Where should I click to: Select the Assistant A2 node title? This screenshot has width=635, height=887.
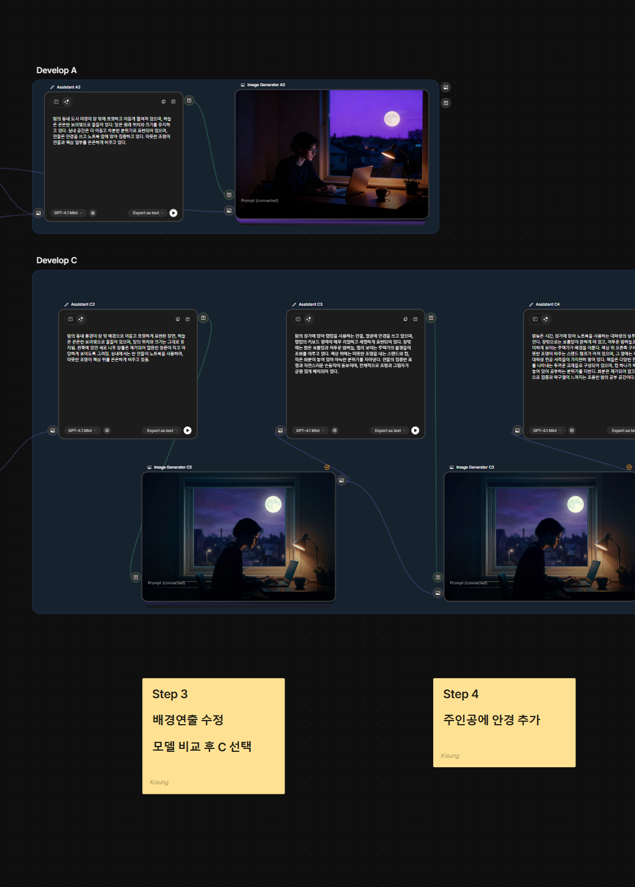click(68, 87)
